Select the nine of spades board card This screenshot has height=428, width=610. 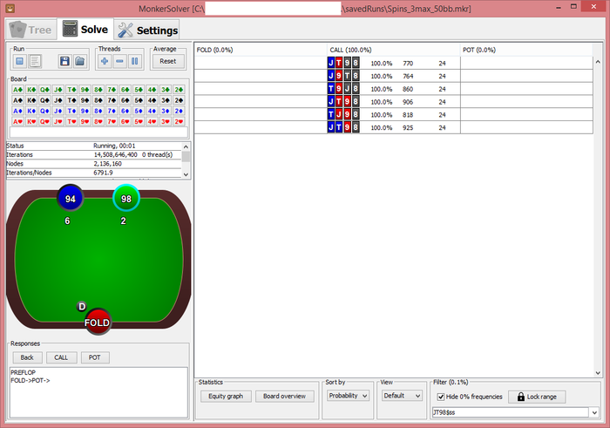85,100
